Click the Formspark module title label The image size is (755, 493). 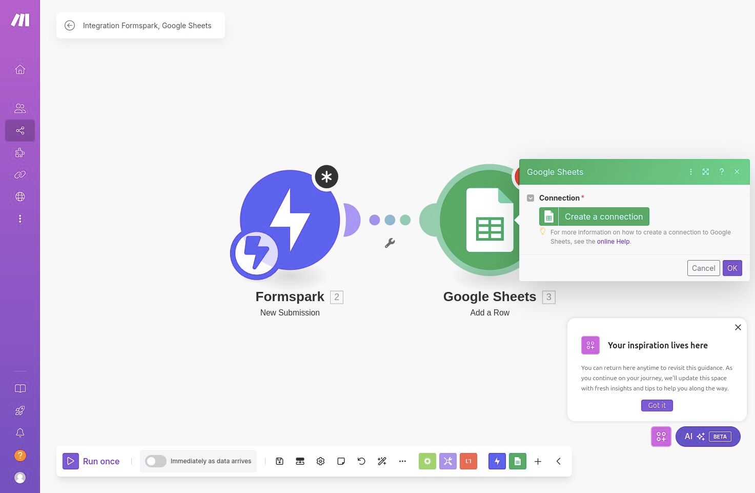(x=290, y=297)
